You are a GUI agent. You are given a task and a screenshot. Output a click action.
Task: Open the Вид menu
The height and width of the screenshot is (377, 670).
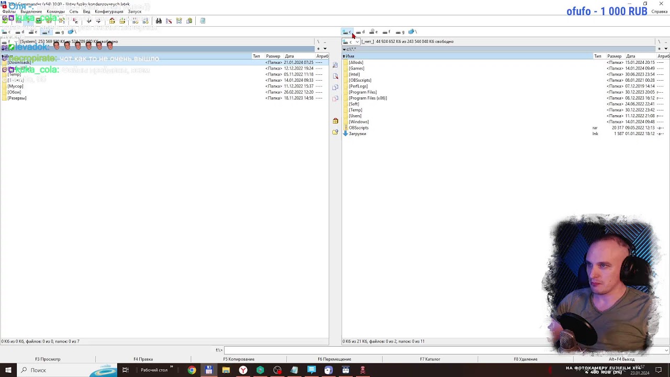tap(86, 12)
